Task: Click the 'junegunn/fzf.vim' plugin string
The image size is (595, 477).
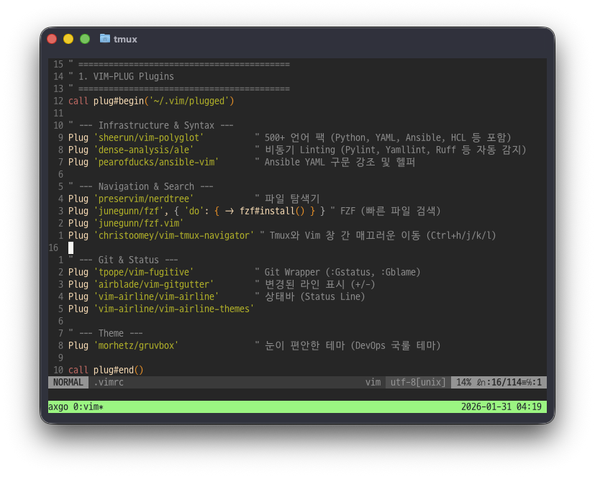Action: pos(139,223)
